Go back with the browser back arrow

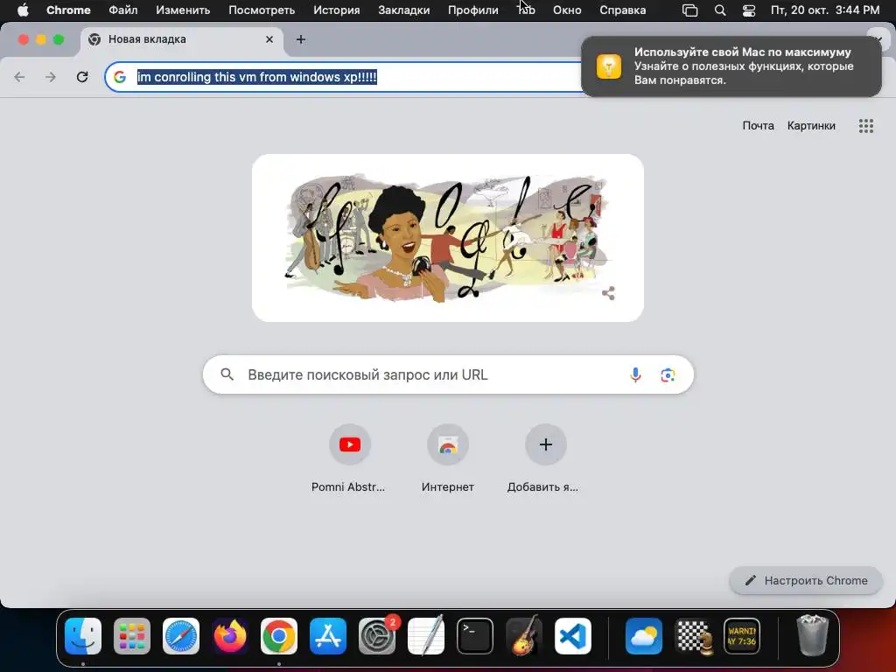point(19,77)
